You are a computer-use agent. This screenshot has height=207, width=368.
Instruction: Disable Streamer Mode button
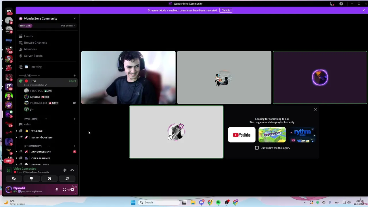[226, 10]
